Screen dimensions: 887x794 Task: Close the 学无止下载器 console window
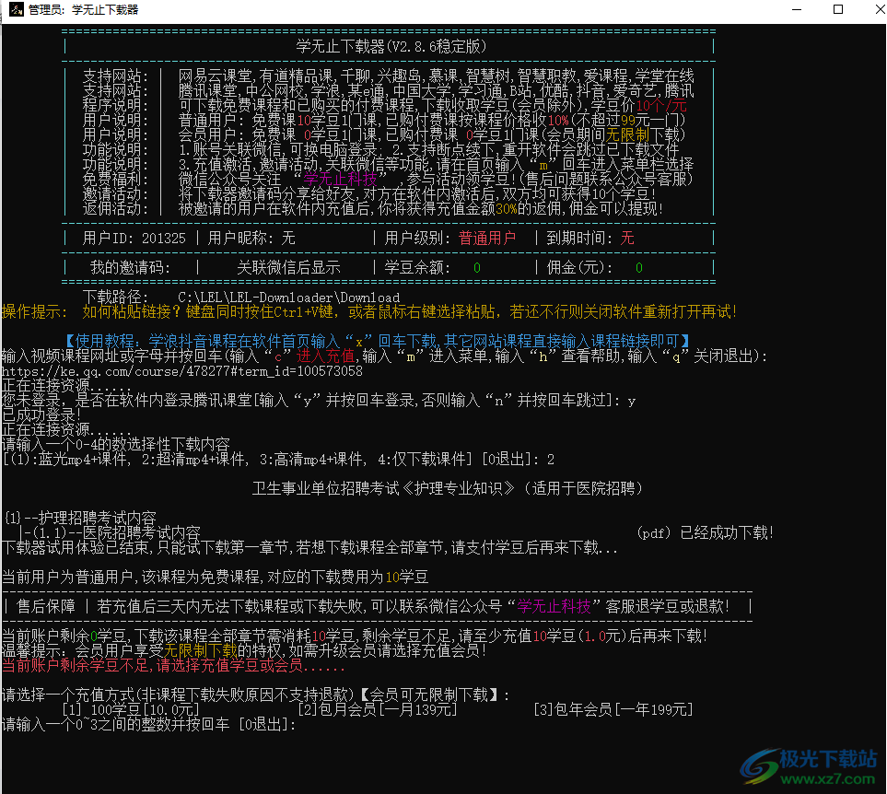880,9
